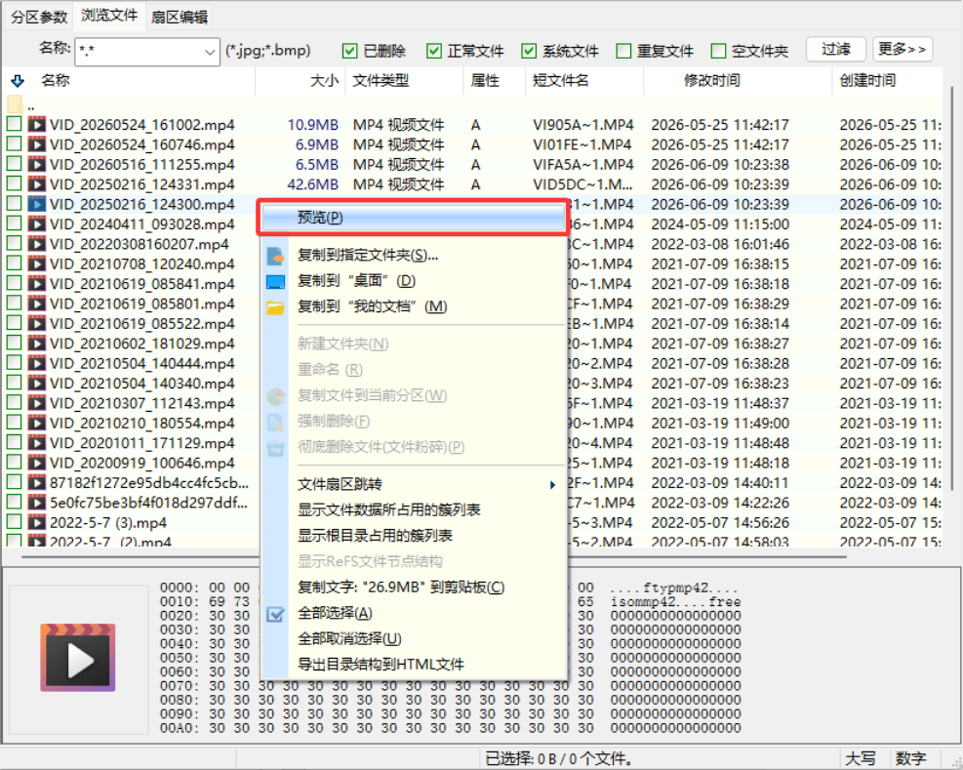Click the video icon of VID_20210307_112143.mp4
Image resolution: width=963 pixels, height=770 pixels.
click(37, 403)
